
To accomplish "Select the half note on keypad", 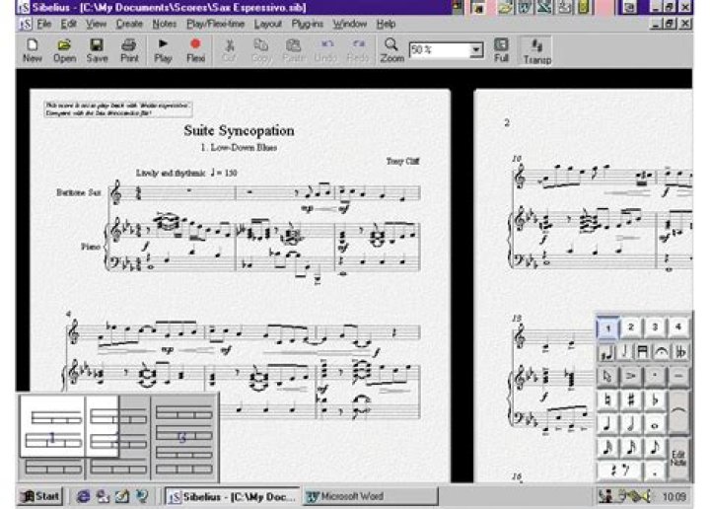I will [631, 424].
